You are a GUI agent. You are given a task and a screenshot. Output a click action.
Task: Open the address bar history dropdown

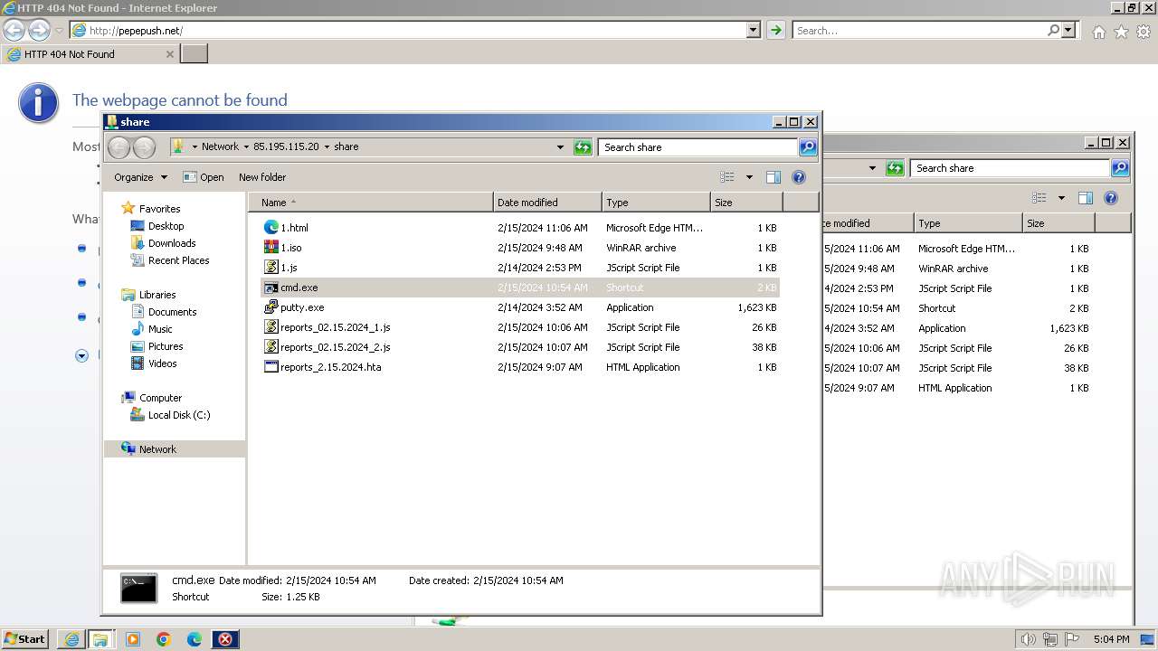click(754, 31)
